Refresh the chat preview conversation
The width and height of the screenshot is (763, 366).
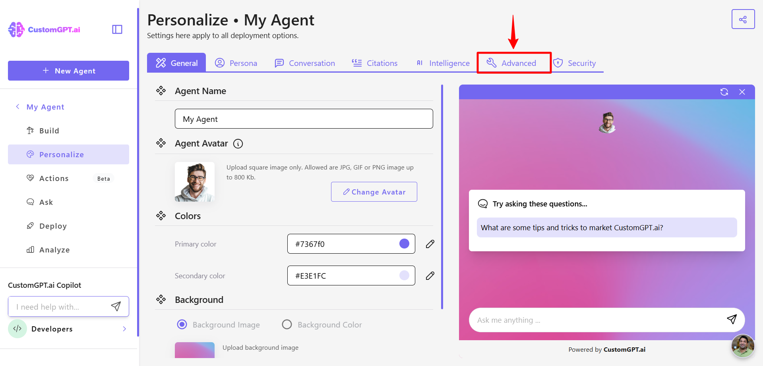coord(724,92)
